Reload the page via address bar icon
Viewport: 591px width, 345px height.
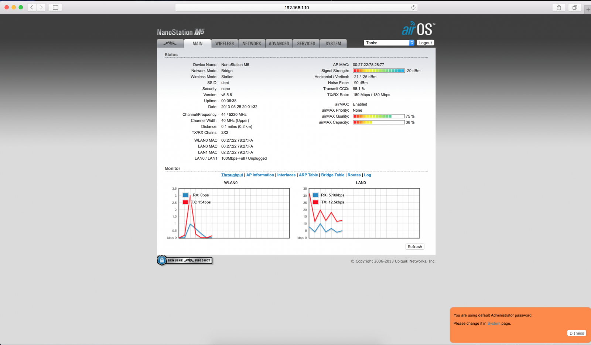point(413,7)
